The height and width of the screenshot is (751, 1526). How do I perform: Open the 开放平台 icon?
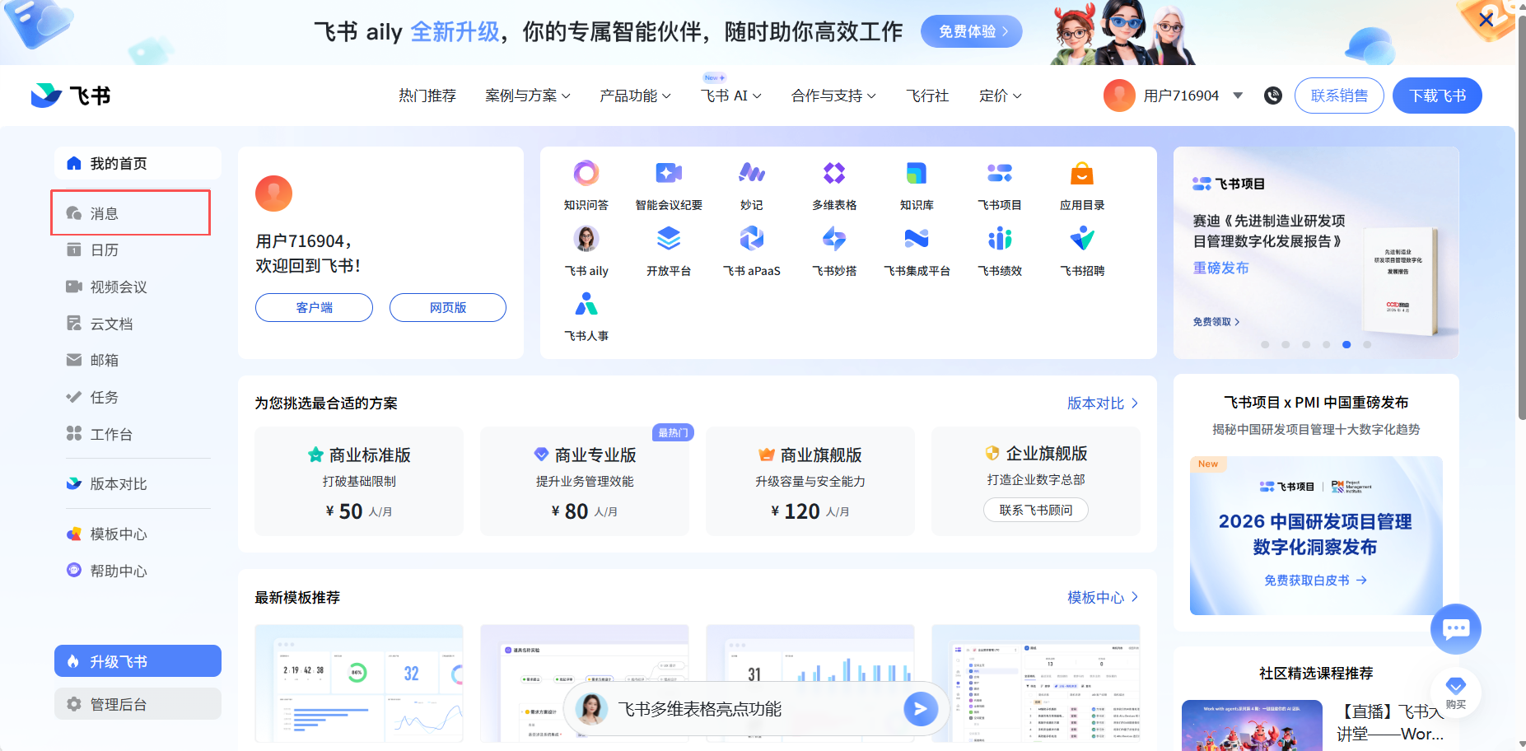pyautogui.click(x=669, y=239)
